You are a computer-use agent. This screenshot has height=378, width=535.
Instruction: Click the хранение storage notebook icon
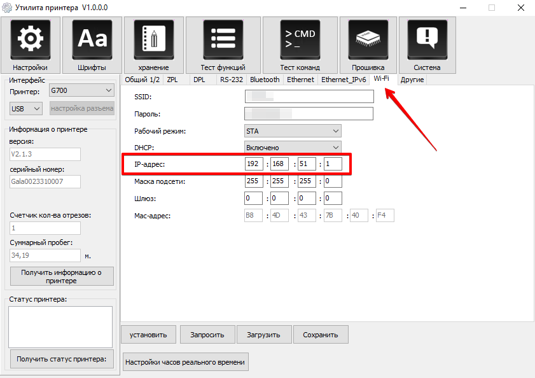(153, 39)
